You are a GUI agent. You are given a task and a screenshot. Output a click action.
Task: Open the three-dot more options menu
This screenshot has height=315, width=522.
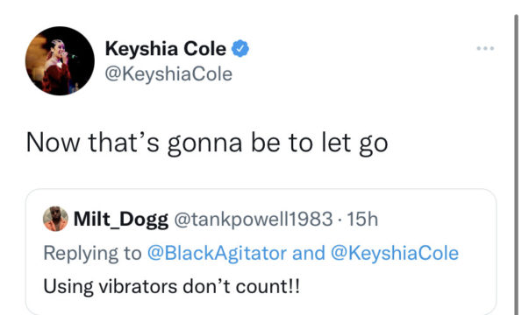pyautogui.click(x=485, y=48)
